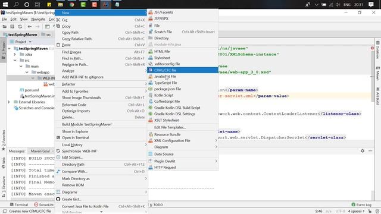Switch to the Maven Goal tab

tap(40, 151)
